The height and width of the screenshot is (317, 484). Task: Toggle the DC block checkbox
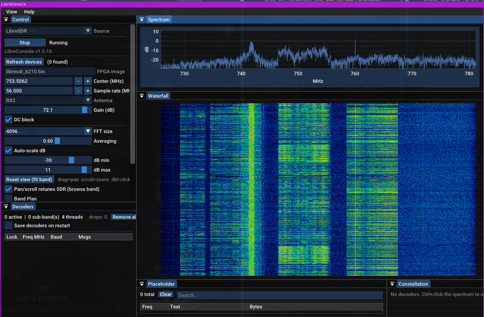click(9, 120)
